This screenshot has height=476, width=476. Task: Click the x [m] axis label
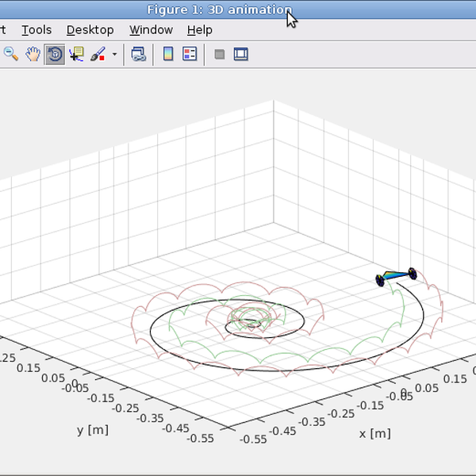point(374,433)
